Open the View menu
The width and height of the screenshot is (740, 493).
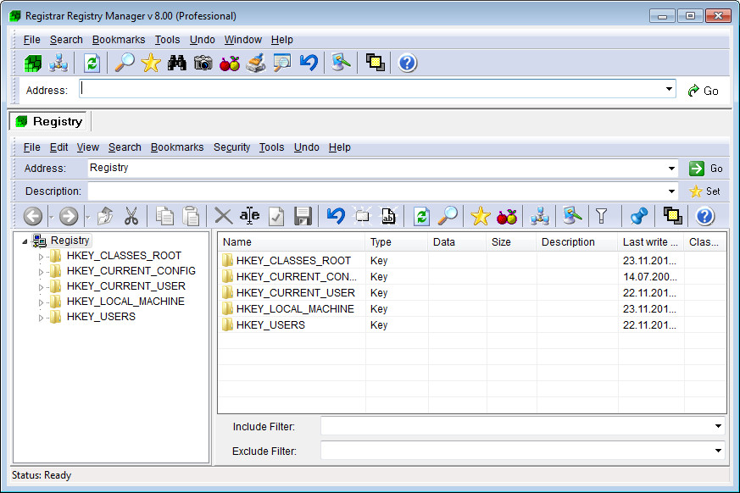tap(88, 147)
